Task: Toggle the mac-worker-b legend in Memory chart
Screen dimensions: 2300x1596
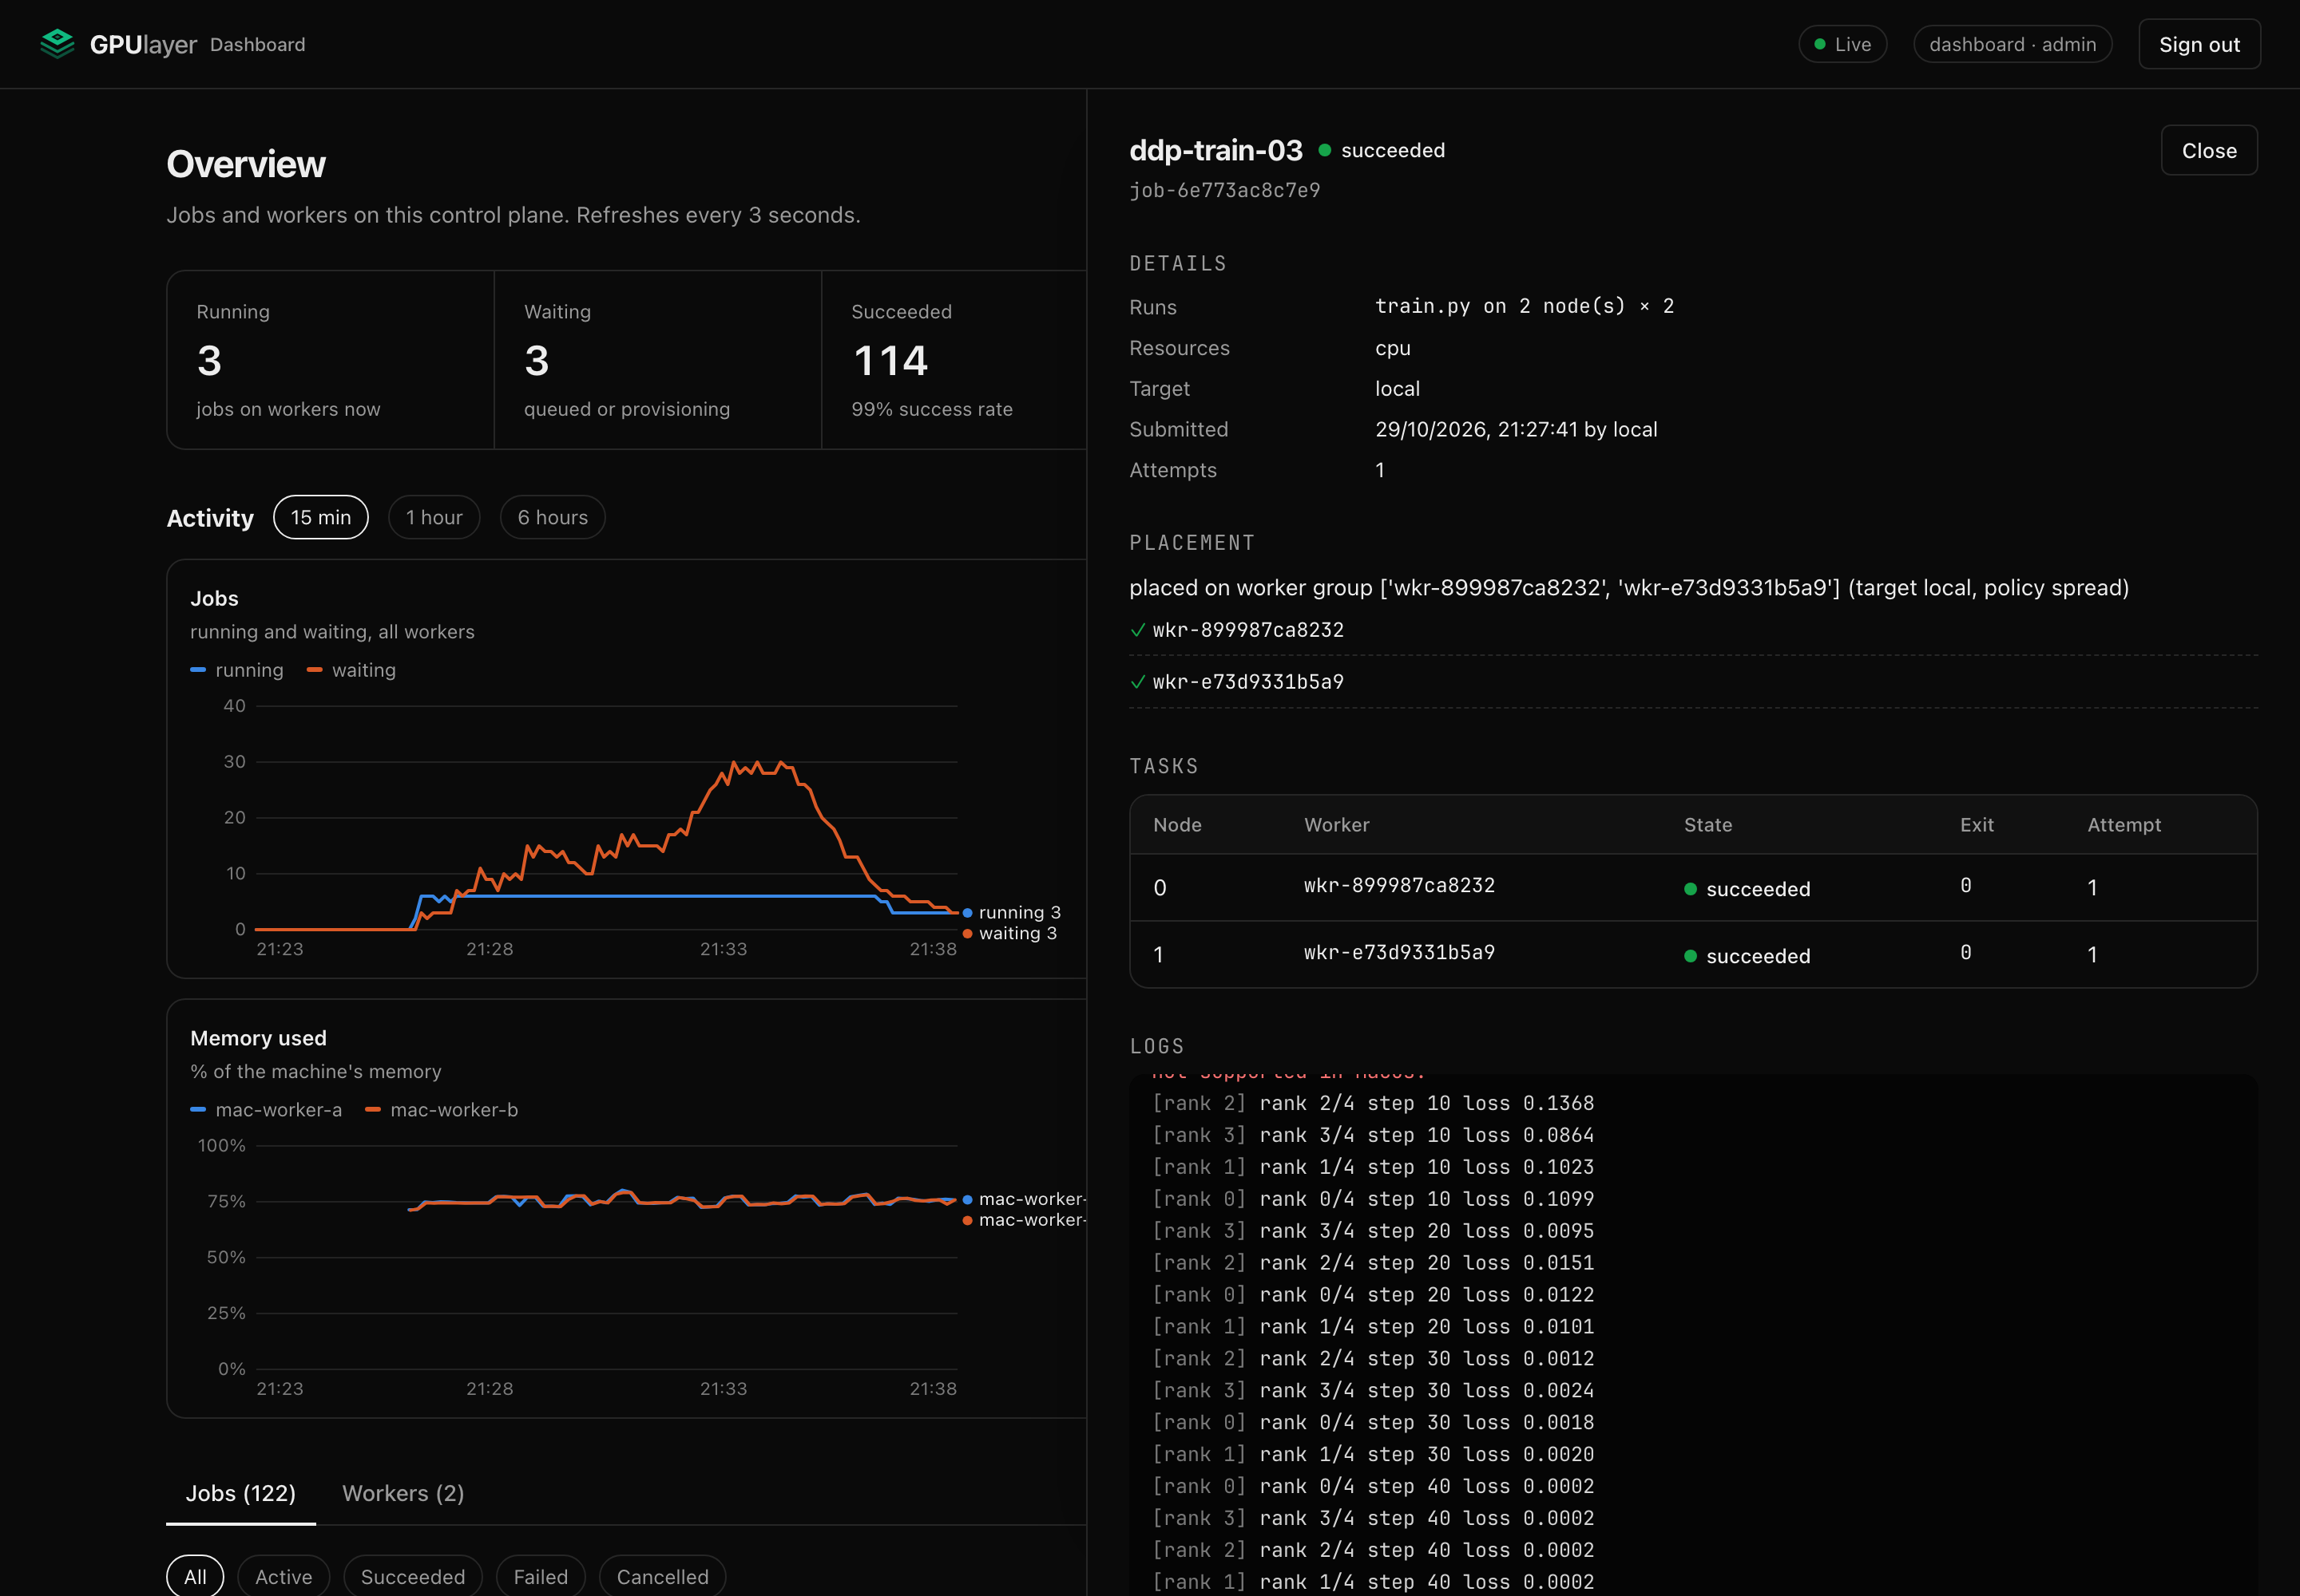Action: pyautogui.click(x=442, y=1110)
